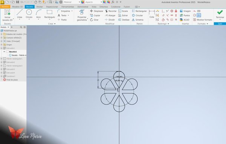Apply the Simetría mirror tool
The width and height of the screenshot is (226, 144).
tap(137, 20)
